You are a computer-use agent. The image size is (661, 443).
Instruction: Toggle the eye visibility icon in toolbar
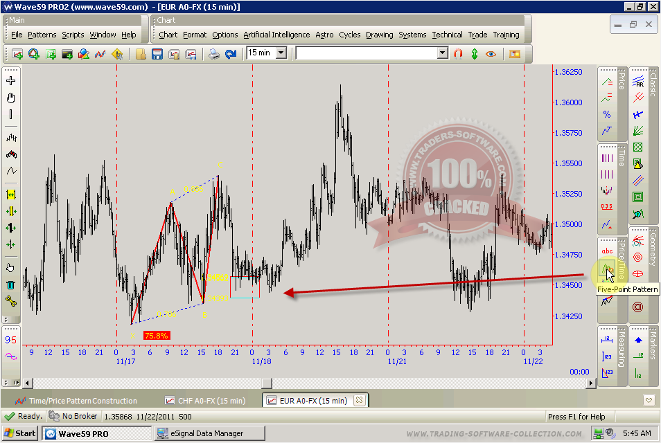[491, 53]
